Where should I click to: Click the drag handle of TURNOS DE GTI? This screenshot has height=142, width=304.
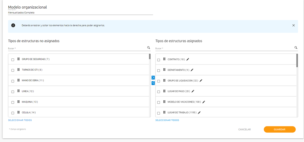coord(19,70)
